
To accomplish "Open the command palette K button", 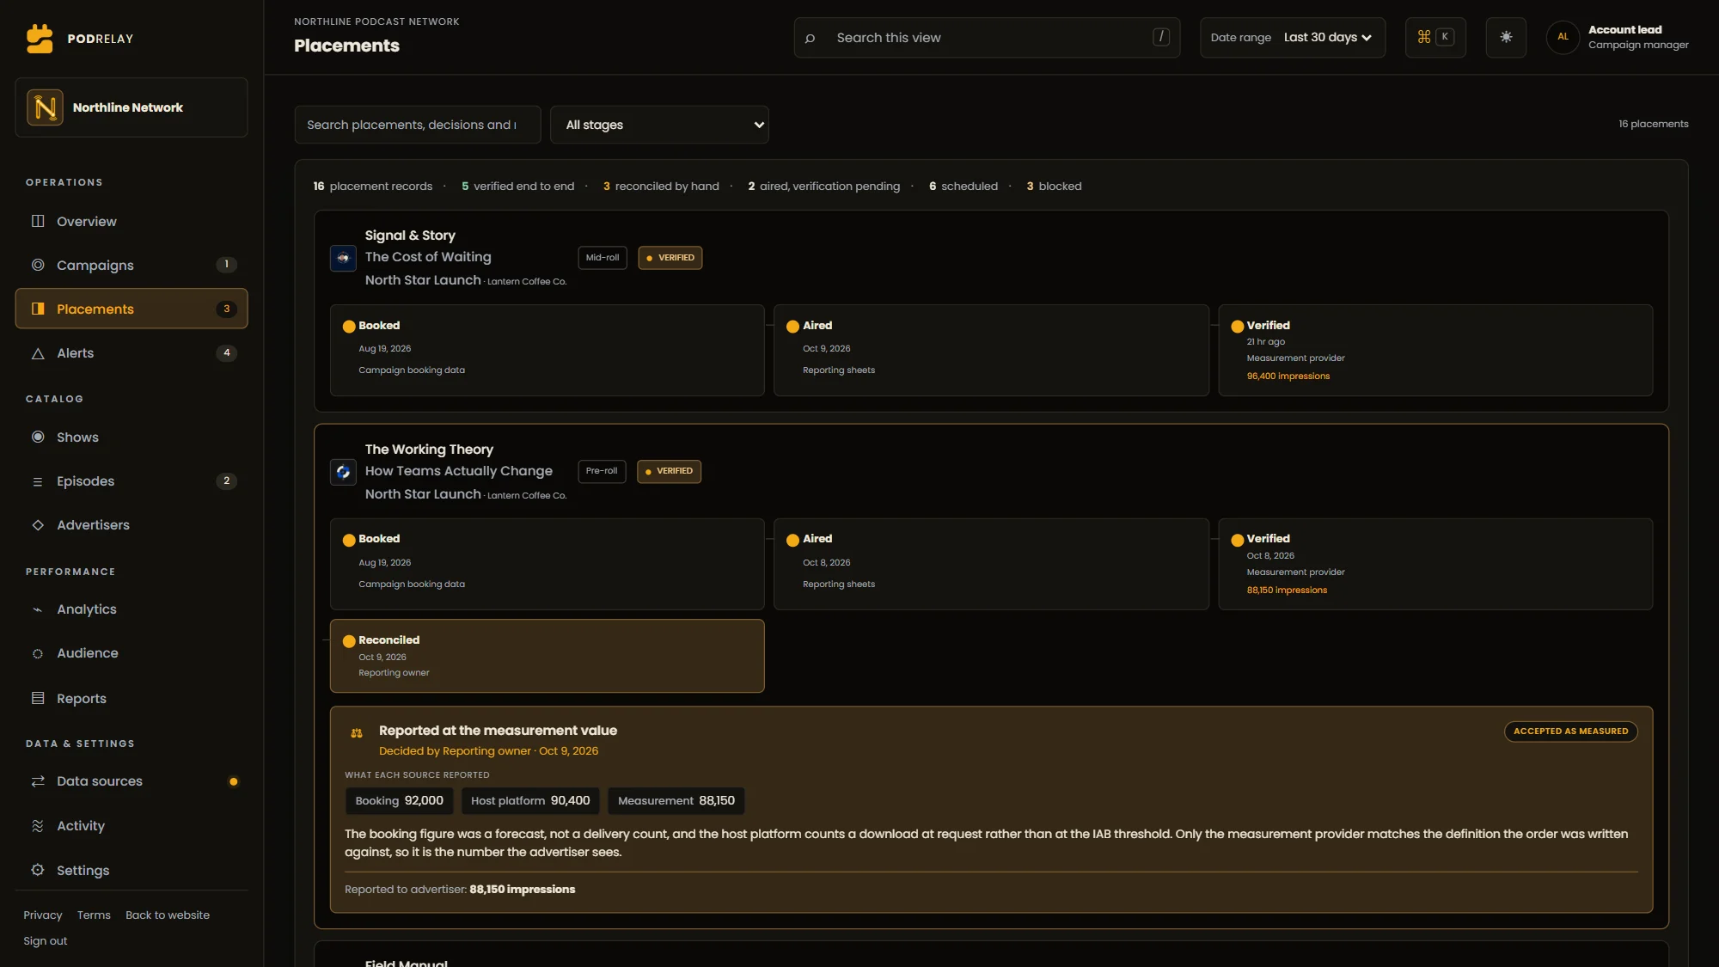I will point(1435,37).
